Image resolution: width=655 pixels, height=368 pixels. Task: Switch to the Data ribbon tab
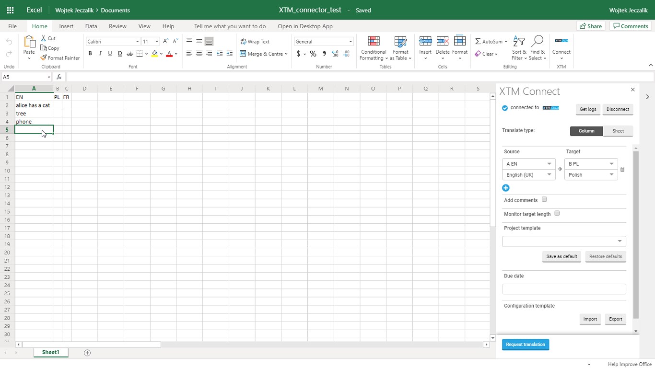pos(91,26)
